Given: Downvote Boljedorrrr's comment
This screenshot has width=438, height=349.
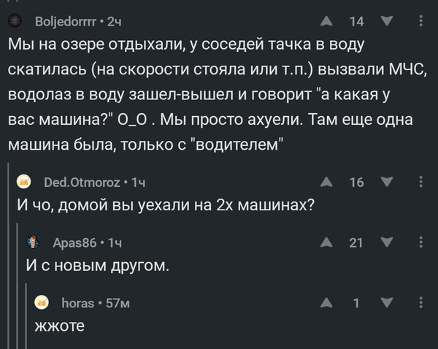Looking at the screenshot, I should (x=387, y=20).
